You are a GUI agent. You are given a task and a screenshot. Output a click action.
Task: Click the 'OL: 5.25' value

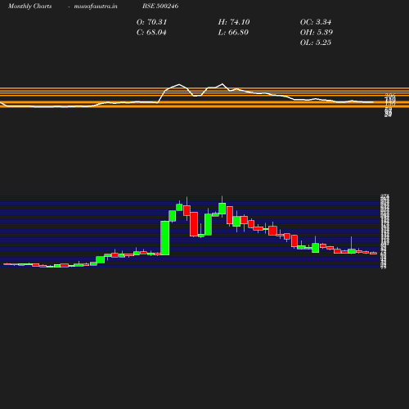pyautogui.click(x=316, y=43)
